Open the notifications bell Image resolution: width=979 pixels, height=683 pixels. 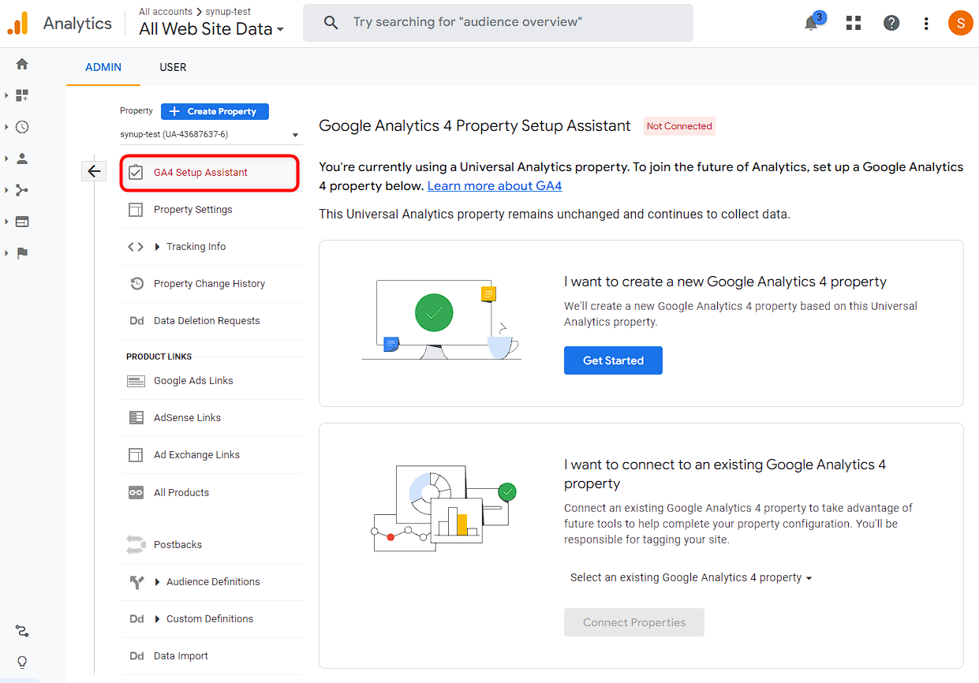pos(811,24)
